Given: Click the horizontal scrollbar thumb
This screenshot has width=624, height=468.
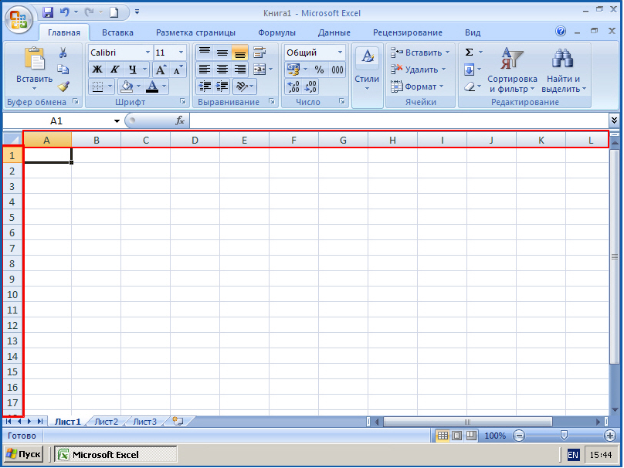Looking at the screenshot, I should pyautogui.click(x=467, y=422).
